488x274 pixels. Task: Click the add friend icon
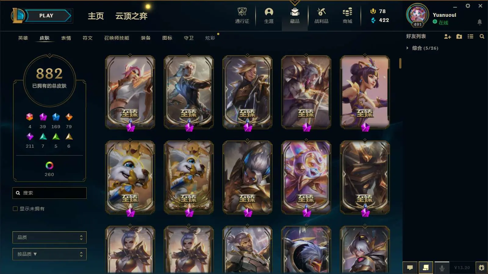click(x=447, y=37)
